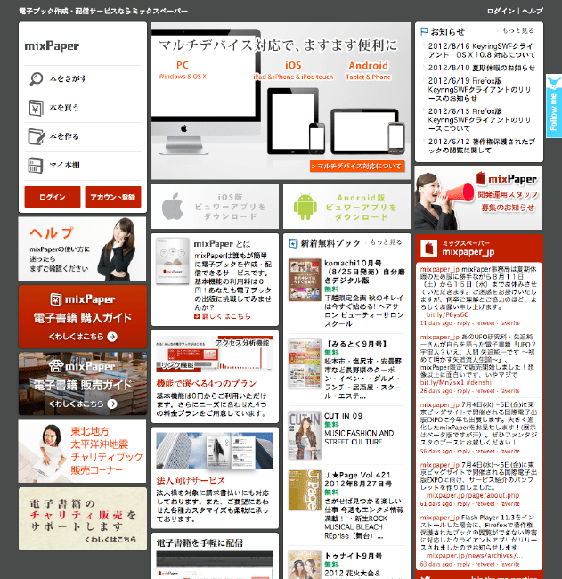Click mixPaperとは booklet thumbnail image
The width and height of the screenshot is (562, 579).
(x=173, y=261)
